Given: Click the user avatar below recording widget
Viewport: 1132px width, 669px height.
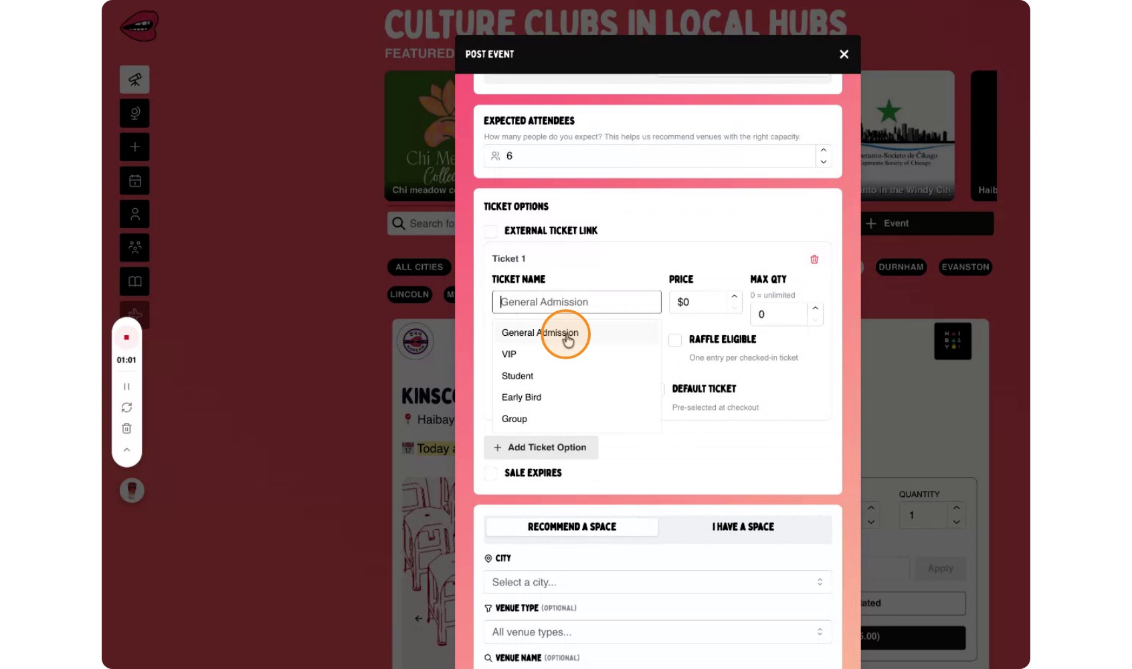Looking at the screenshot, I should (x=132, y=490).
